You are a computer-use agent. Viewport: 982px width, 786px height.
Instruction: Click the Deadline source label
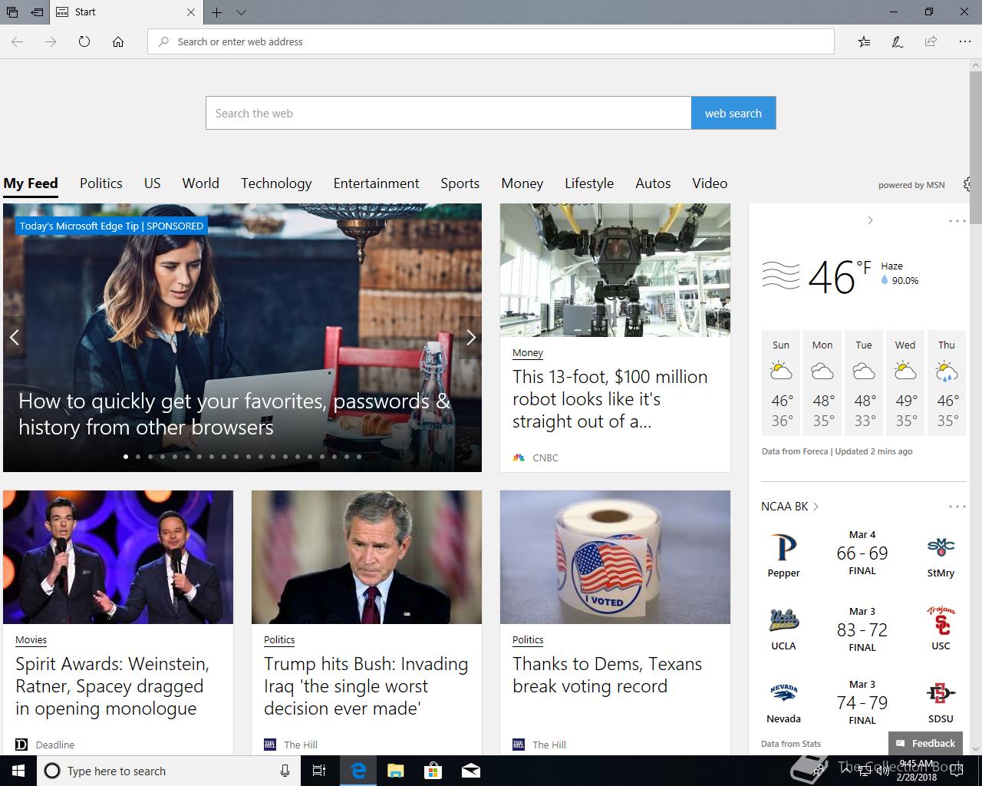pos(55,745)
